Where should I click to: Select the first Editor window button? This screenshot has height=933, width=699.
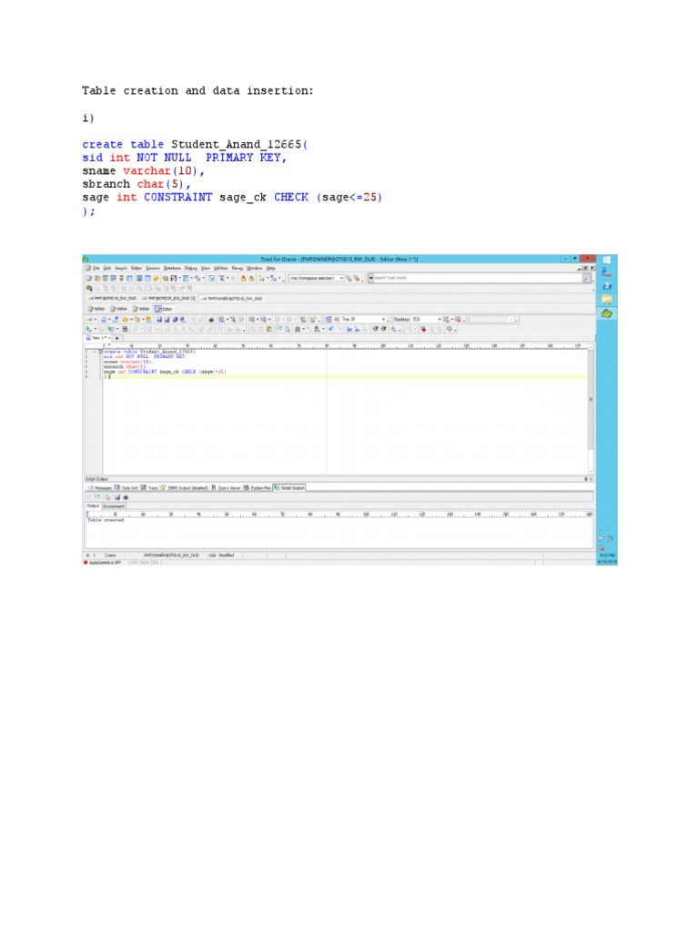pos(96,309)
